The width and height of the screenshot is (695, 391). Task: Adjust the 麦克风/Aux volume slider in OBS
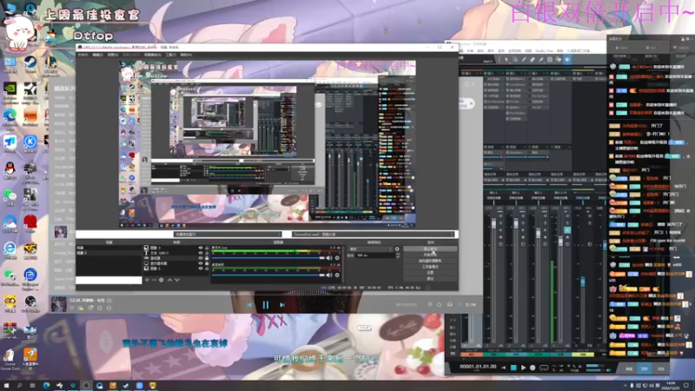point(268,257)
